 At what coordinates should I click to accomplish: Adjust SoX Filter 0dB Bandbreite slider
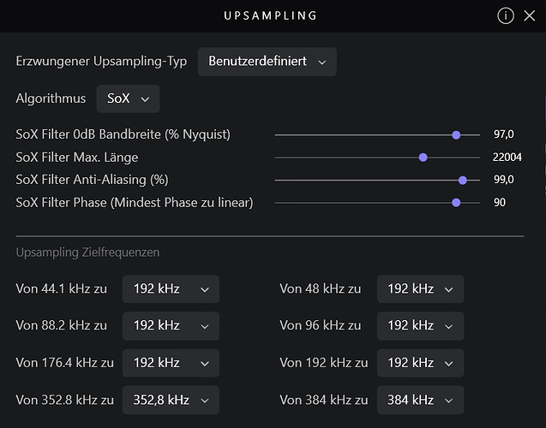pyautogui.click(x=456, y=134)
